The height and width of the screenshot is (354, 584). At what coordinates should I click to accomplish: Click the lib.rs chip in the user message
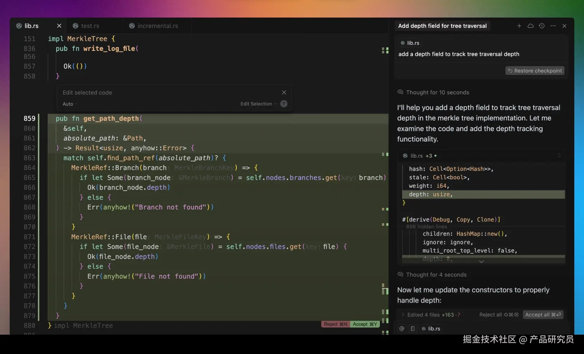click(410, 43)
